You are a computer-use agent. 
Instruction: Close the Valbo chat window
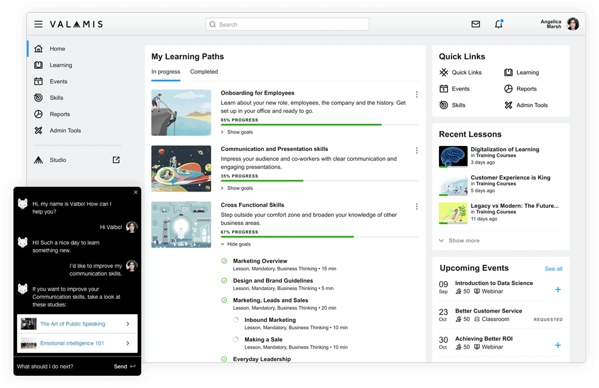click(136, 192)
